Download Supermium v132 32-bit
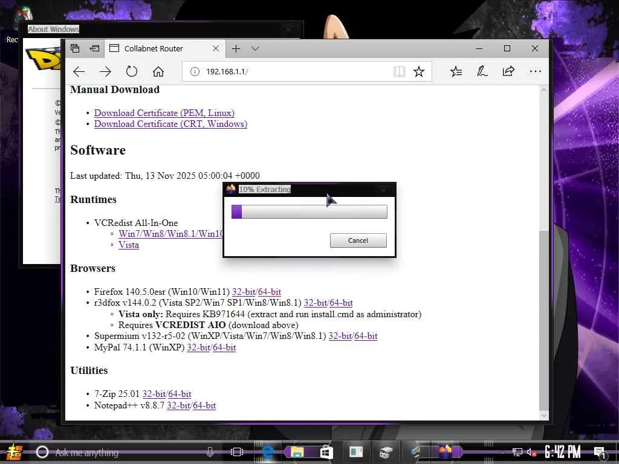619x464 pixels. [340, 336]
